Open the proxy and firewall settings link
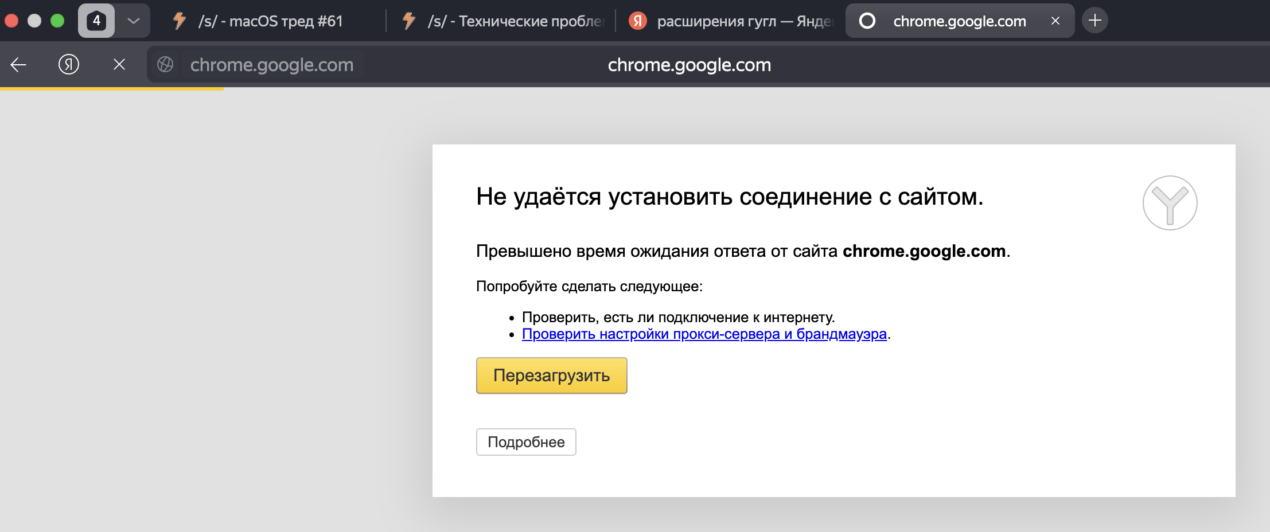The height and width of the screenshot is (532, 1270). [x=704, y=334]
